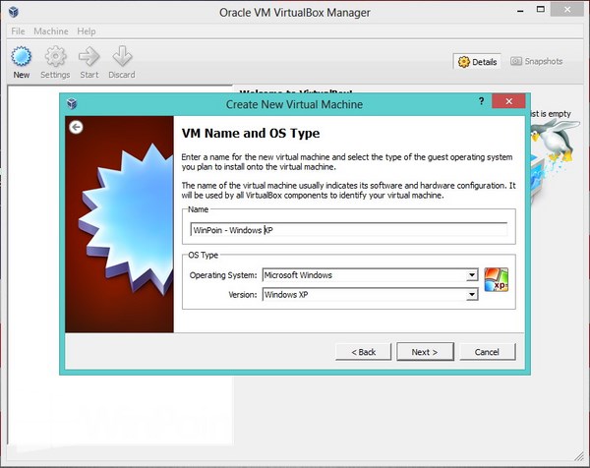This screenshot has width=590, height=468.
Task: Open the Help menu
Action: [87, 31]
